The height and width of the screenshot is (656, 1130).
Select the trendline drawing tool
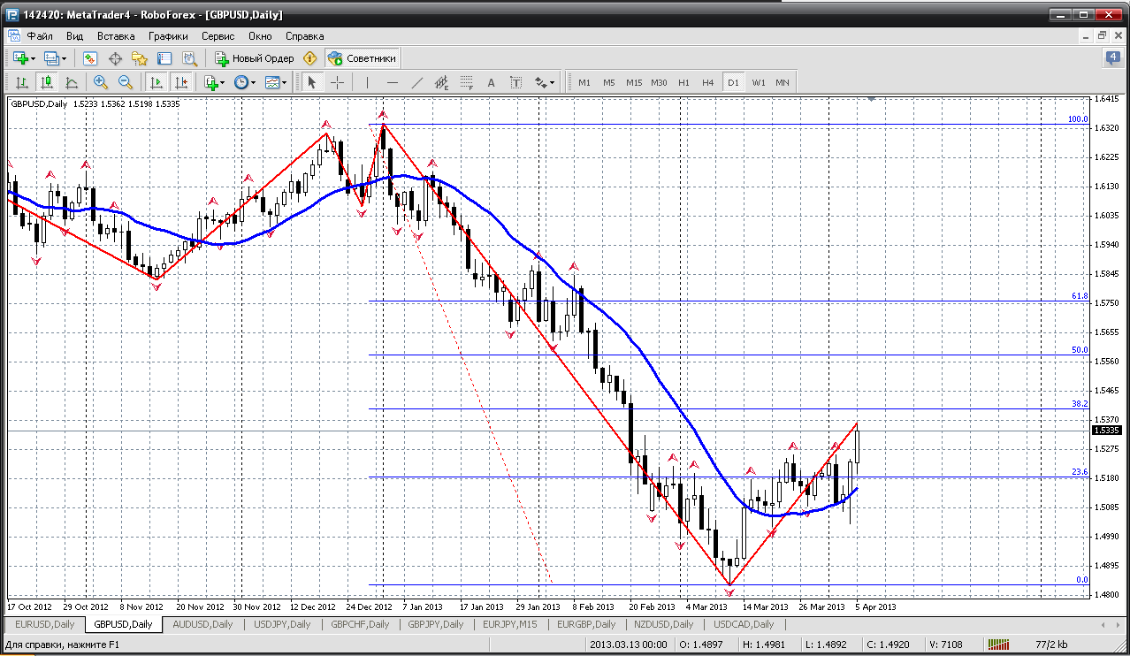click(x=417, y=82)
